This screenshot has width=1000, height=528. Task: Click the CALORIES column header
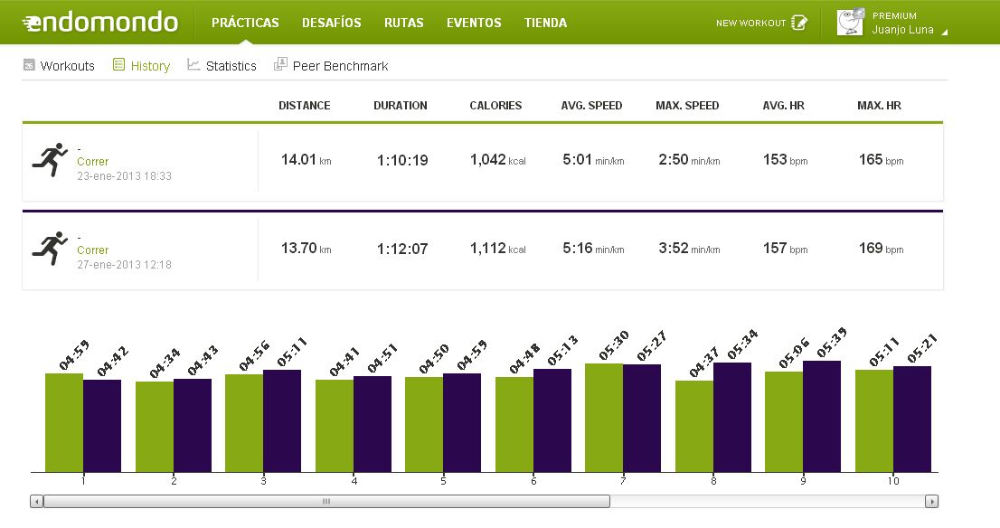tap(495, 105)
